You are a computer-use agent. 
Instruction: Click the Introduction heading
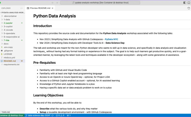(x=43, y=26)
